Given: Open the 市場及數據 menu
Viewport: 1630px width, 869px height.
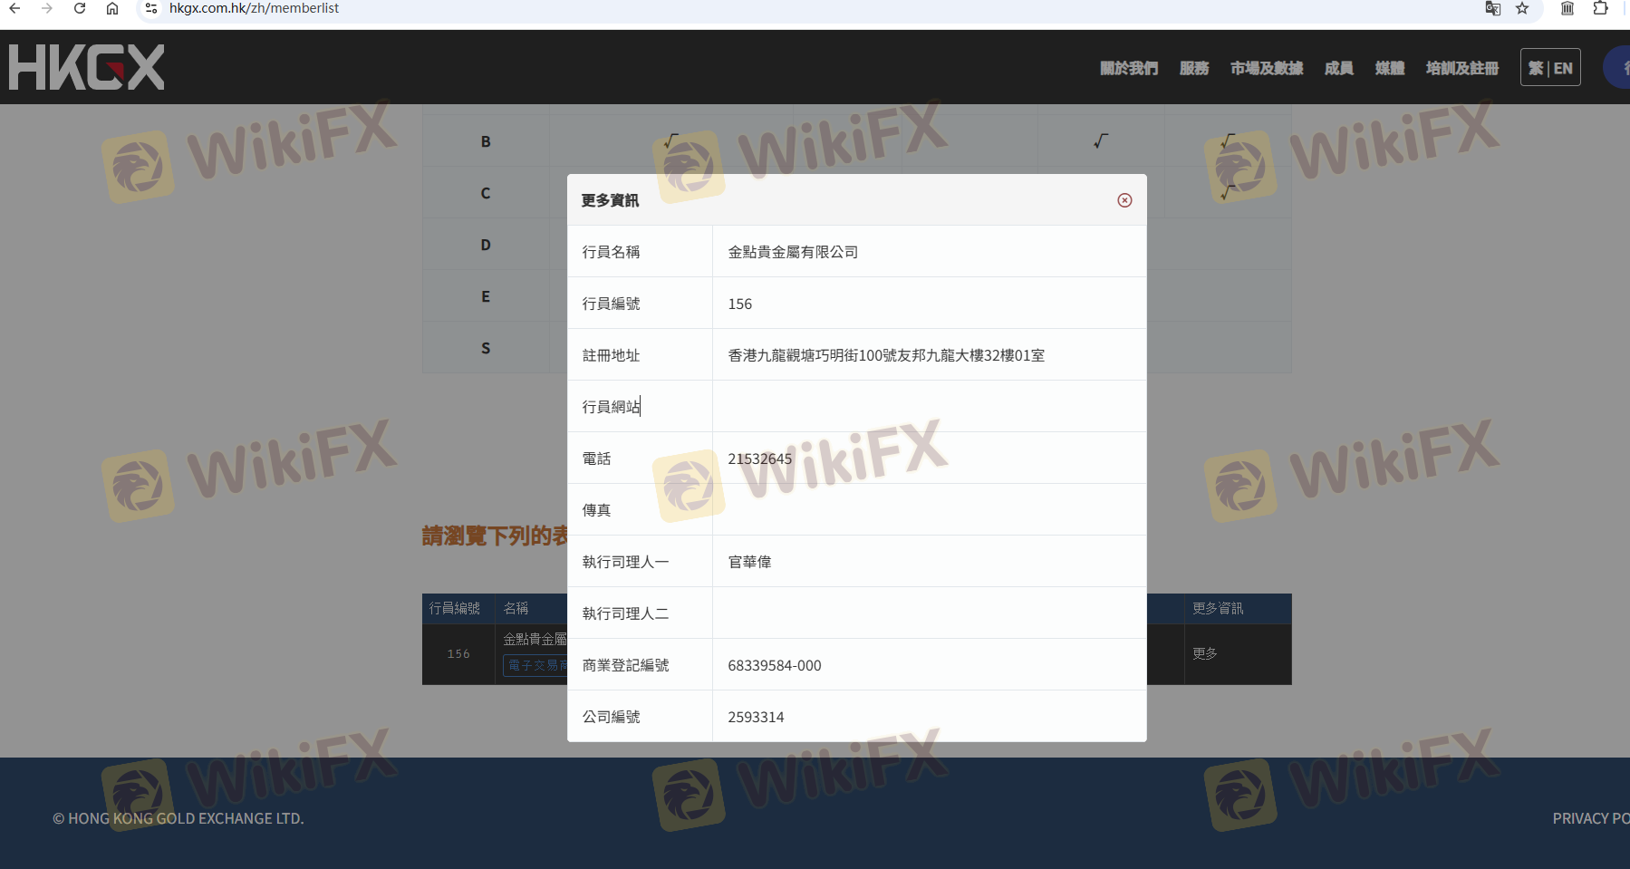Looking at the screenshot, I should pos(1267,68).
